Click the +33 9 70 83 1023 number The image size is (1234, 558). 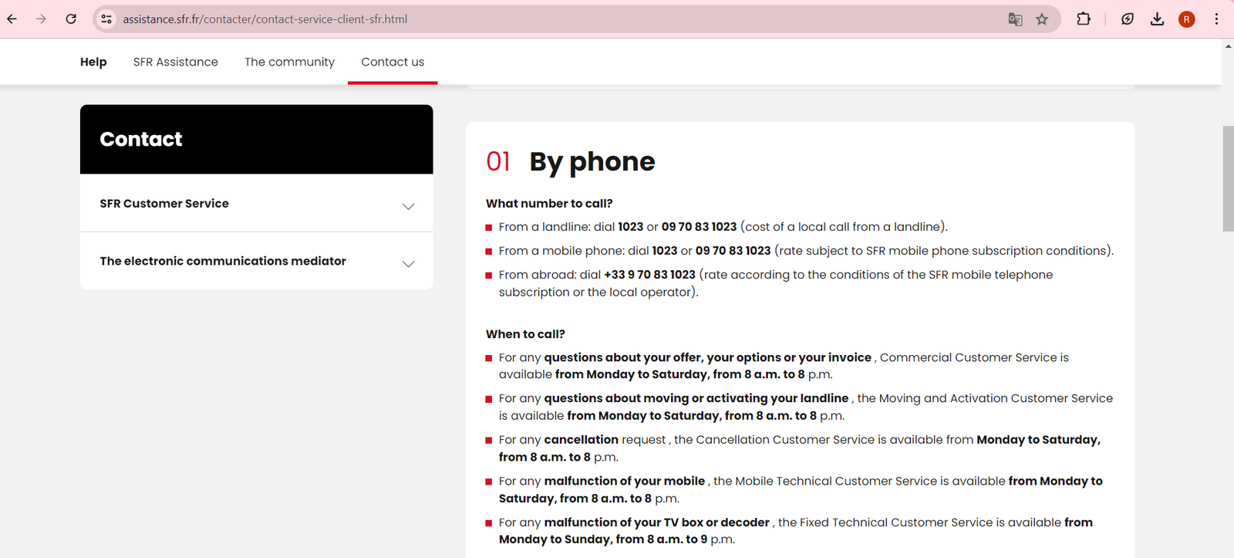(x=649, y=275)
